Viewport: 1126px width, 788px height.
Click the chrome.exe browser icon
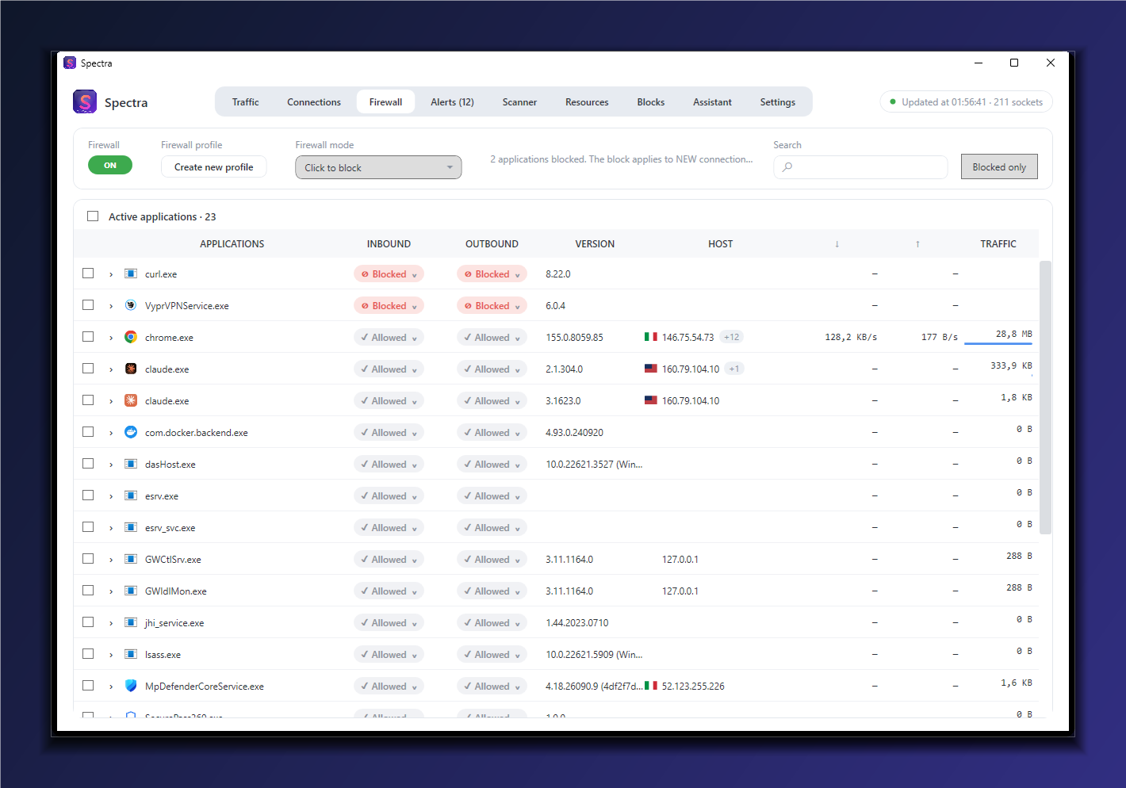[131, 337]
